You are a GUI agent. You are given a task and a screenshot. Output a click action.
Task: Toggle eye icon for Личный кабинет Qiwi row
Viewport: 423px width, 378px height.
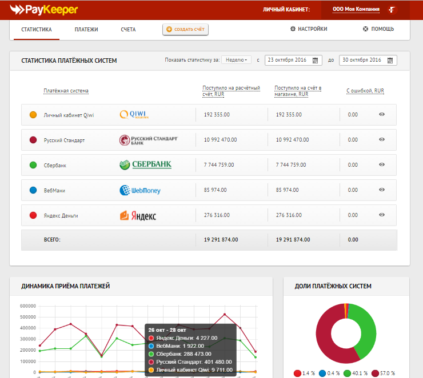click(382, 115)
